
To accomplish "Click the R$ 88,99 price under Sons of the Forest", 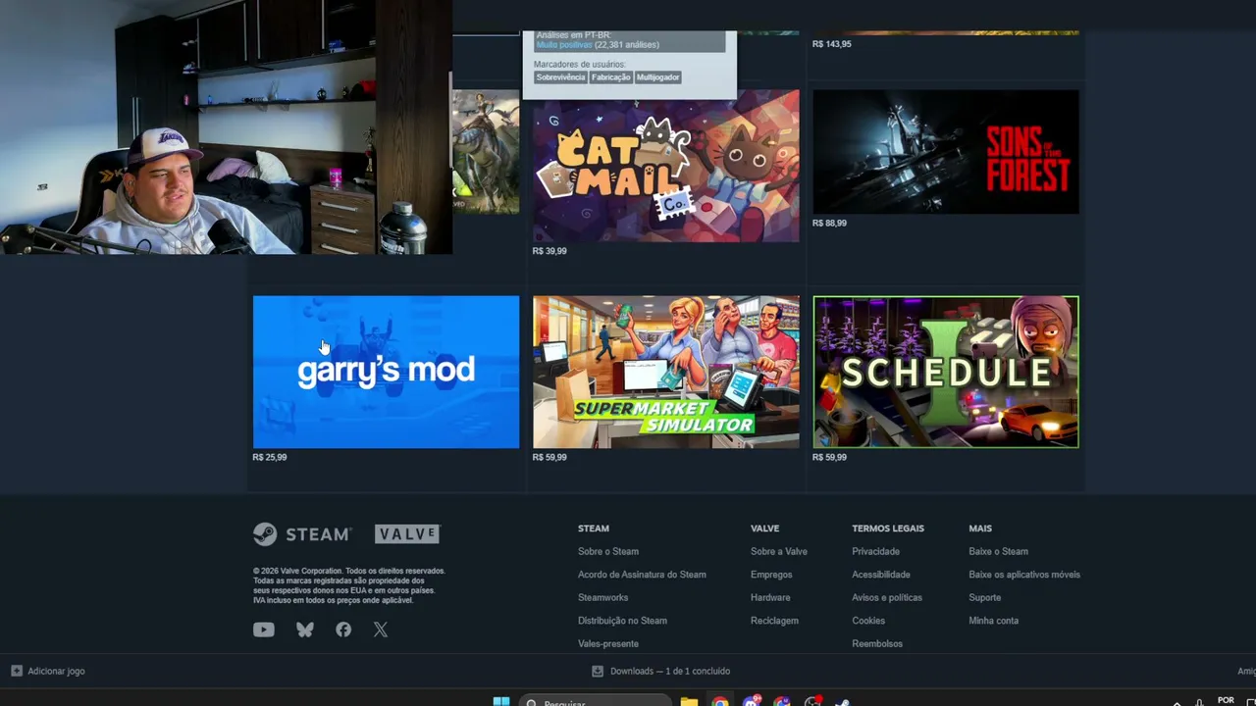I will (829, 223).
